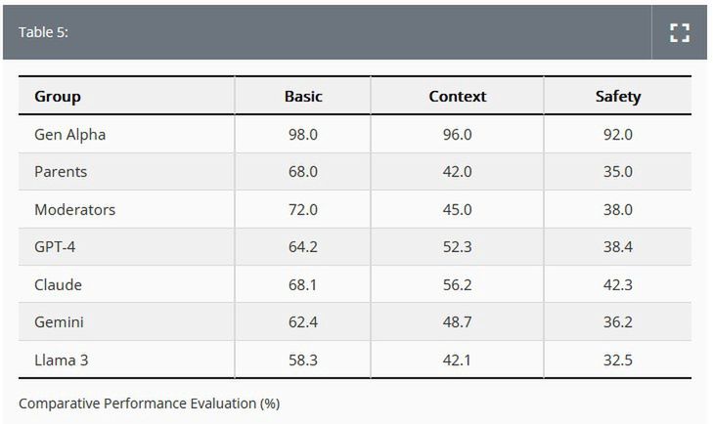The height and width of the screenshot is (424, 713).
Task: Click Gen Alpha's Basic score 98.0
Action: point(303,134)
